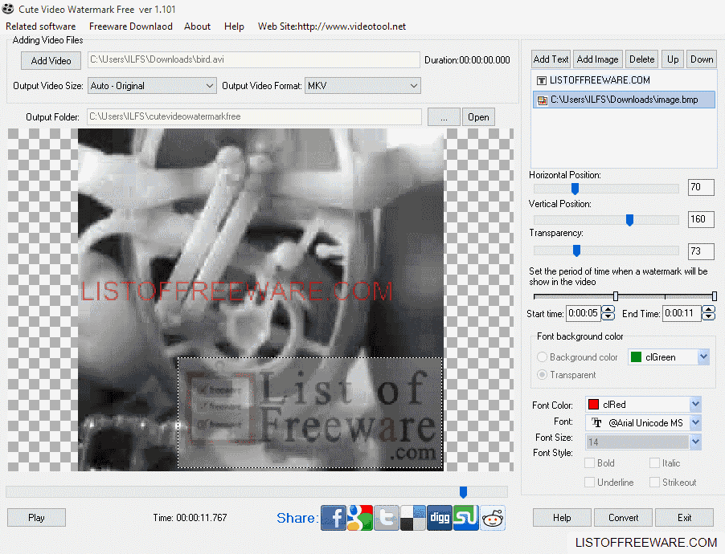The image size is (725, 554).
Task: Click the Vertical Position value field
Action: point(701,219)
